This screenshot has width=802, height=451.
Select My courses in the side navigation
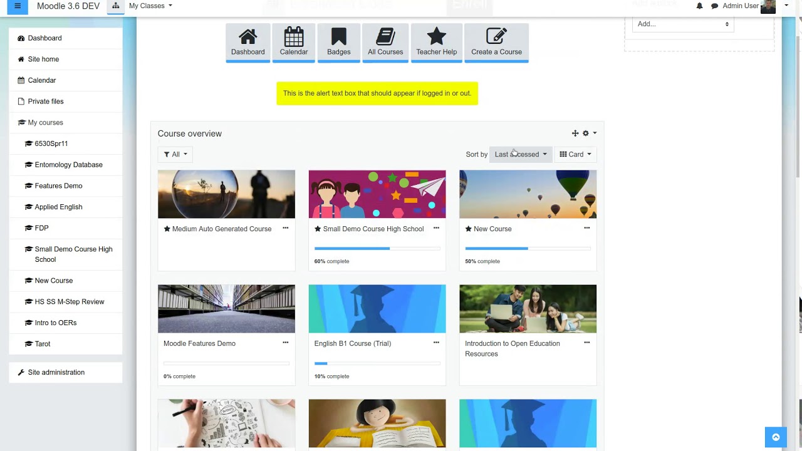tap(66, 122)
